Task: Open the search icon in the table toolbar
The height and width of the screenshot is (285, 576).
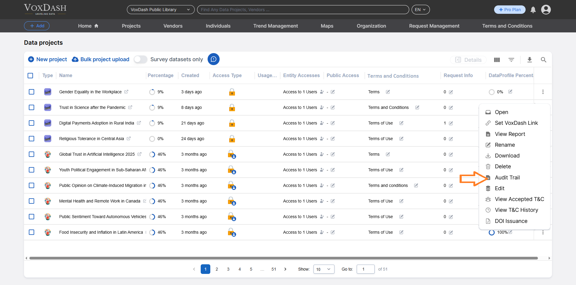Action: click(x=544, y=60)
